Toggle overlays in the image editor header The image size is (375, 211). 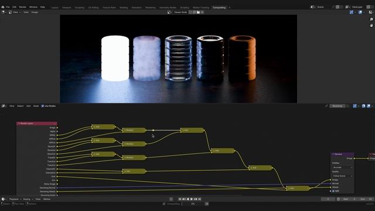point(360,12)
